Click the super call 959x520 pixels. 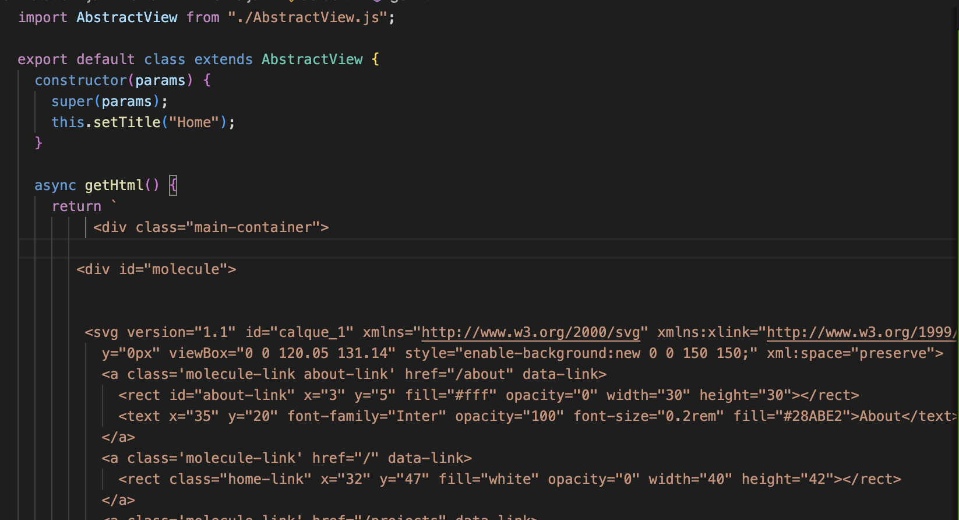tap(72, 101)
